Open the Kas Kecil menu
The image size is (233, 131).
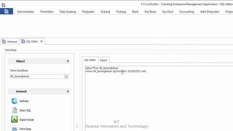(168, 12)
